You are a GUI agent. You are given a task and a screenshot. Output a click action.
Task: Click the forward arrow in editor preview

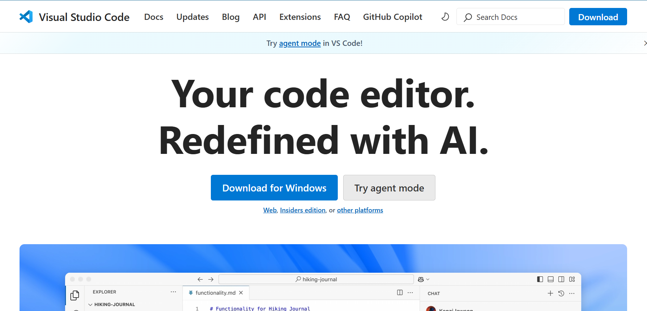[211, 279]
